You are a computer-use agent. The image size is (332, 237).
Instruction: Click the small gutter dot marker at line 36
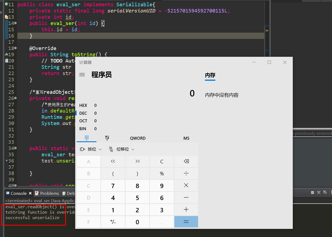(x=7, y=161)
